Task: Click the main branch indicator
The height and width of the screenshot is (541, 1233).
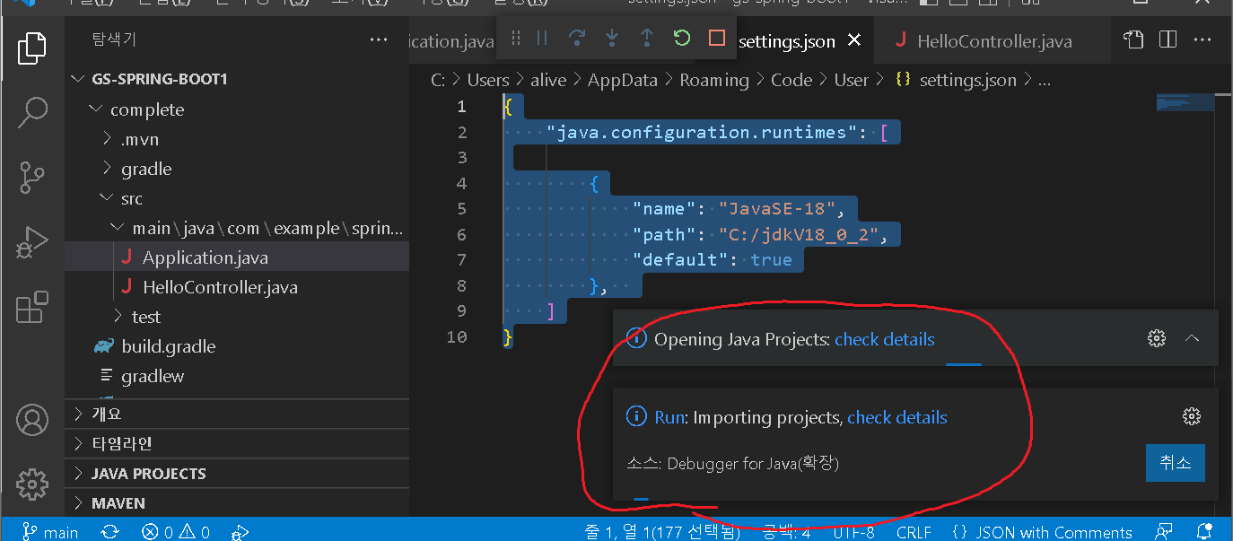Action: (x=51, y=532)
